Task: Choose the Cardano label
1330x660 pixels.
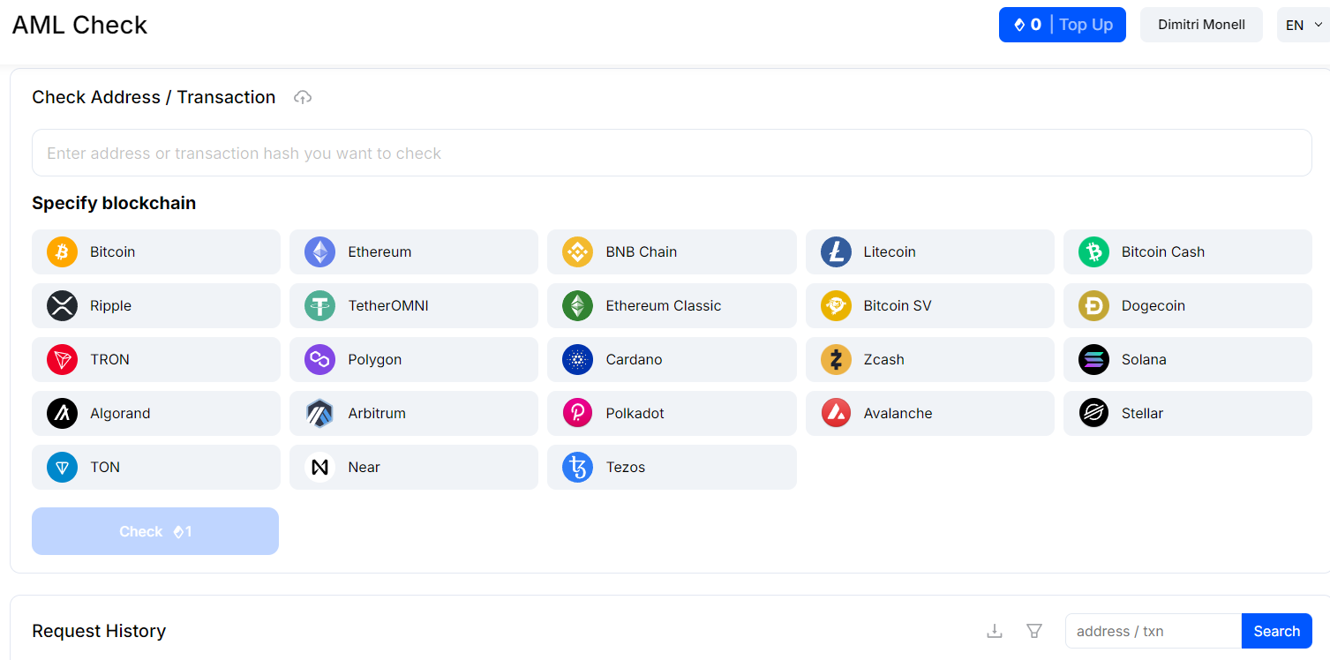Action: [634, 360]
